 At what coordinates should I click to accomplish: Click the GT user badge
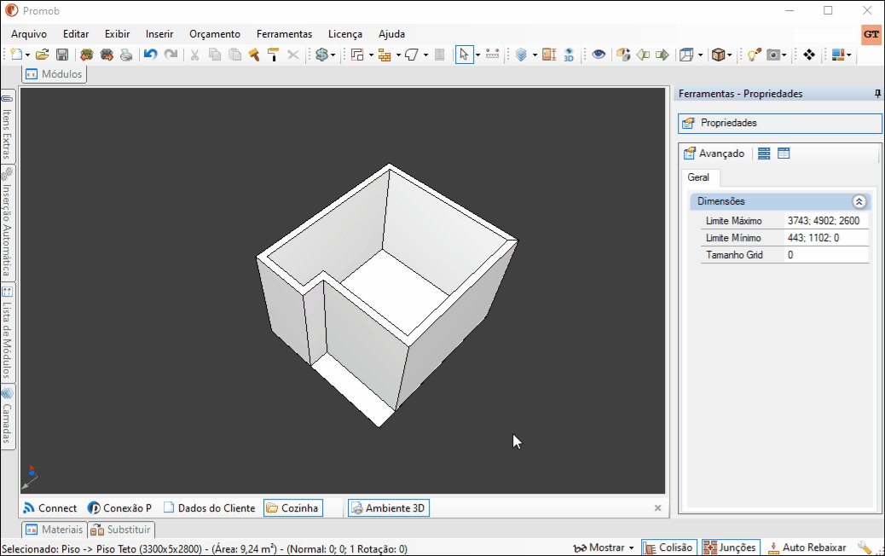pos(871,34)
